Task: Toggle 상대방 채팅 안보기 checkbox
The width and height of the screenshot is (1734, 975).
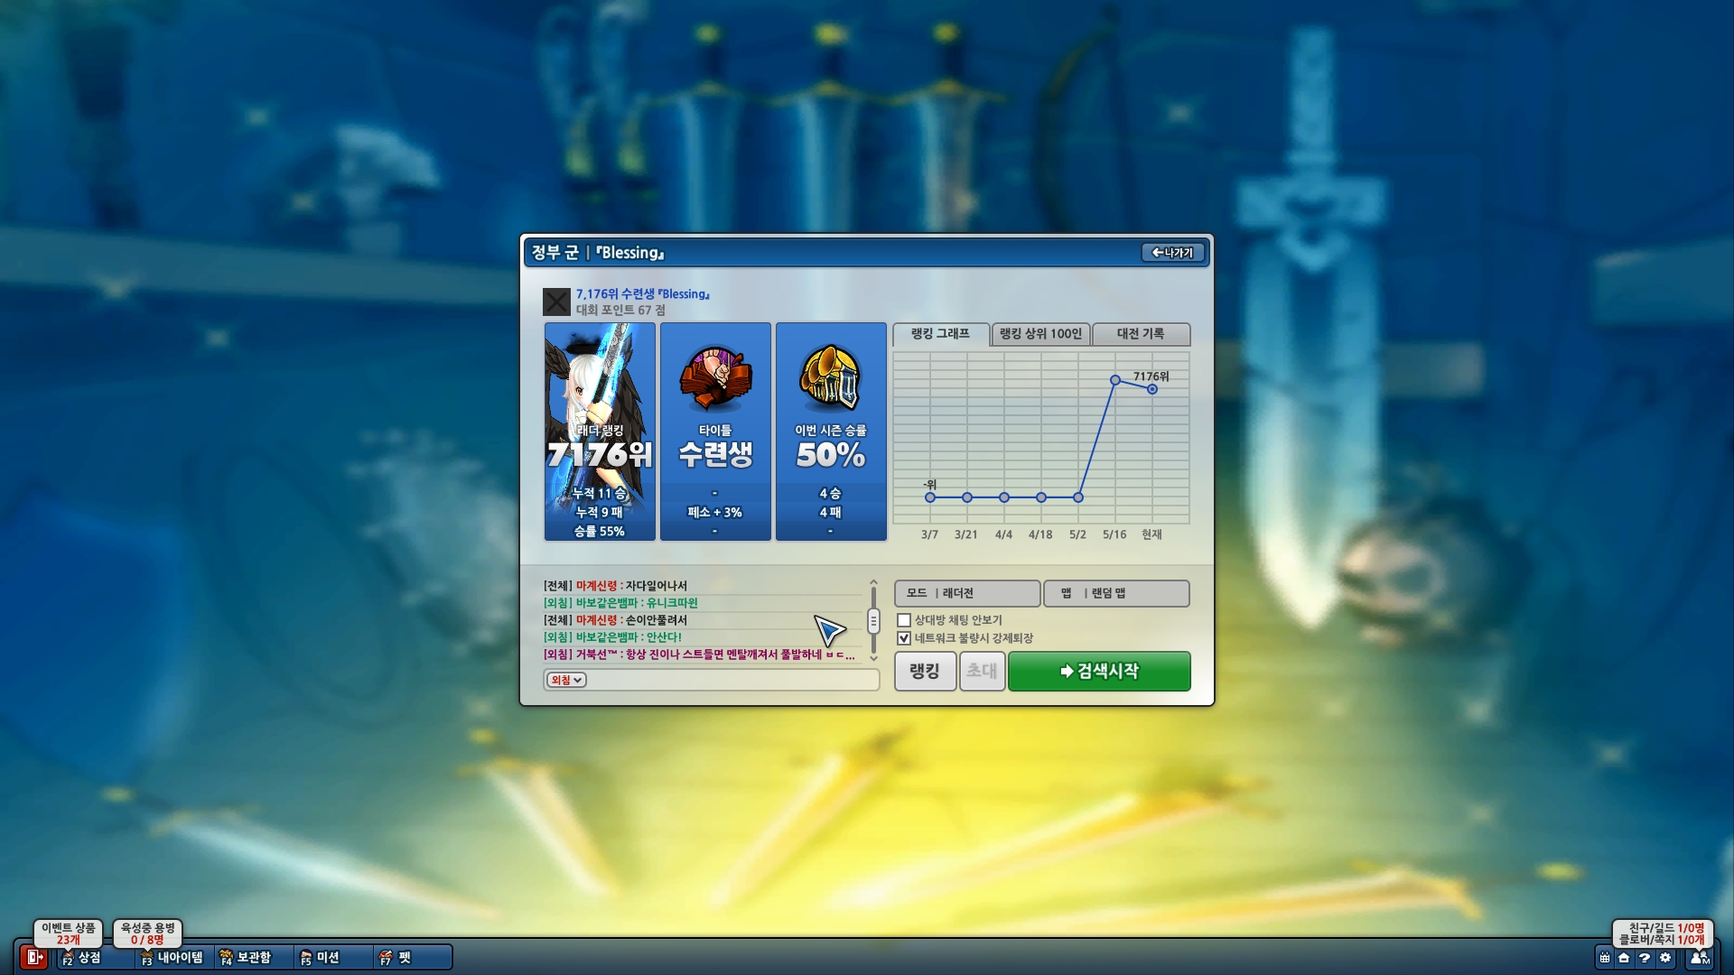Action: (x=904, y=620)
